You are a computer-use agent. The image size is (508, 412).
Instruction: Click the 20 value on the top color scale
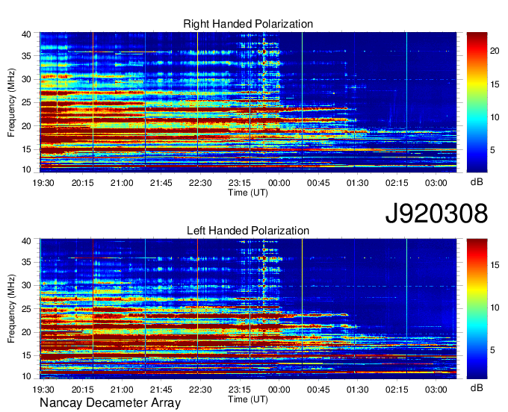coord(495,51)
